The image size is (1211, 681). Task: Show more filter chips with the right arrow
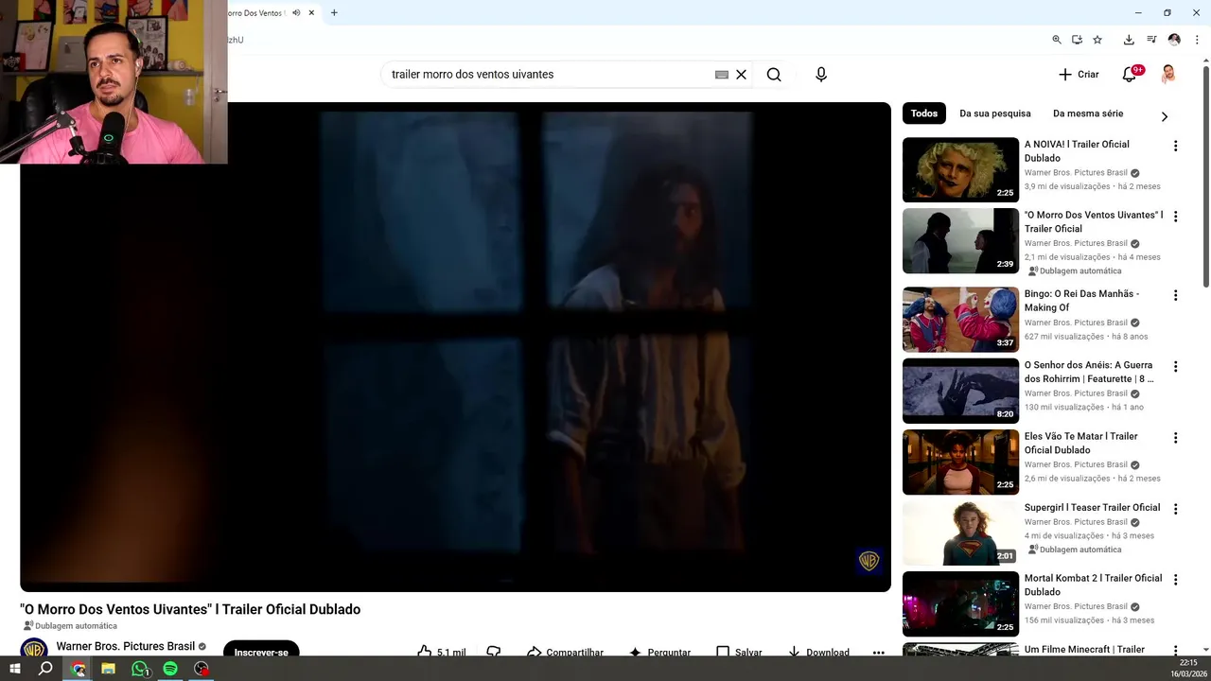(1165, 116)
